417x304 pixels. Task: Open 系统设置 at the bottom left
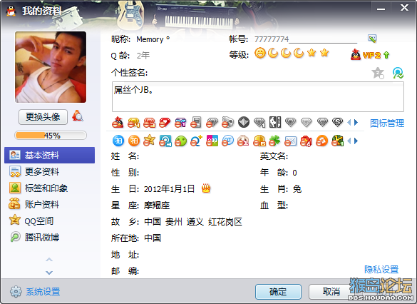click(x=35, y=292)
